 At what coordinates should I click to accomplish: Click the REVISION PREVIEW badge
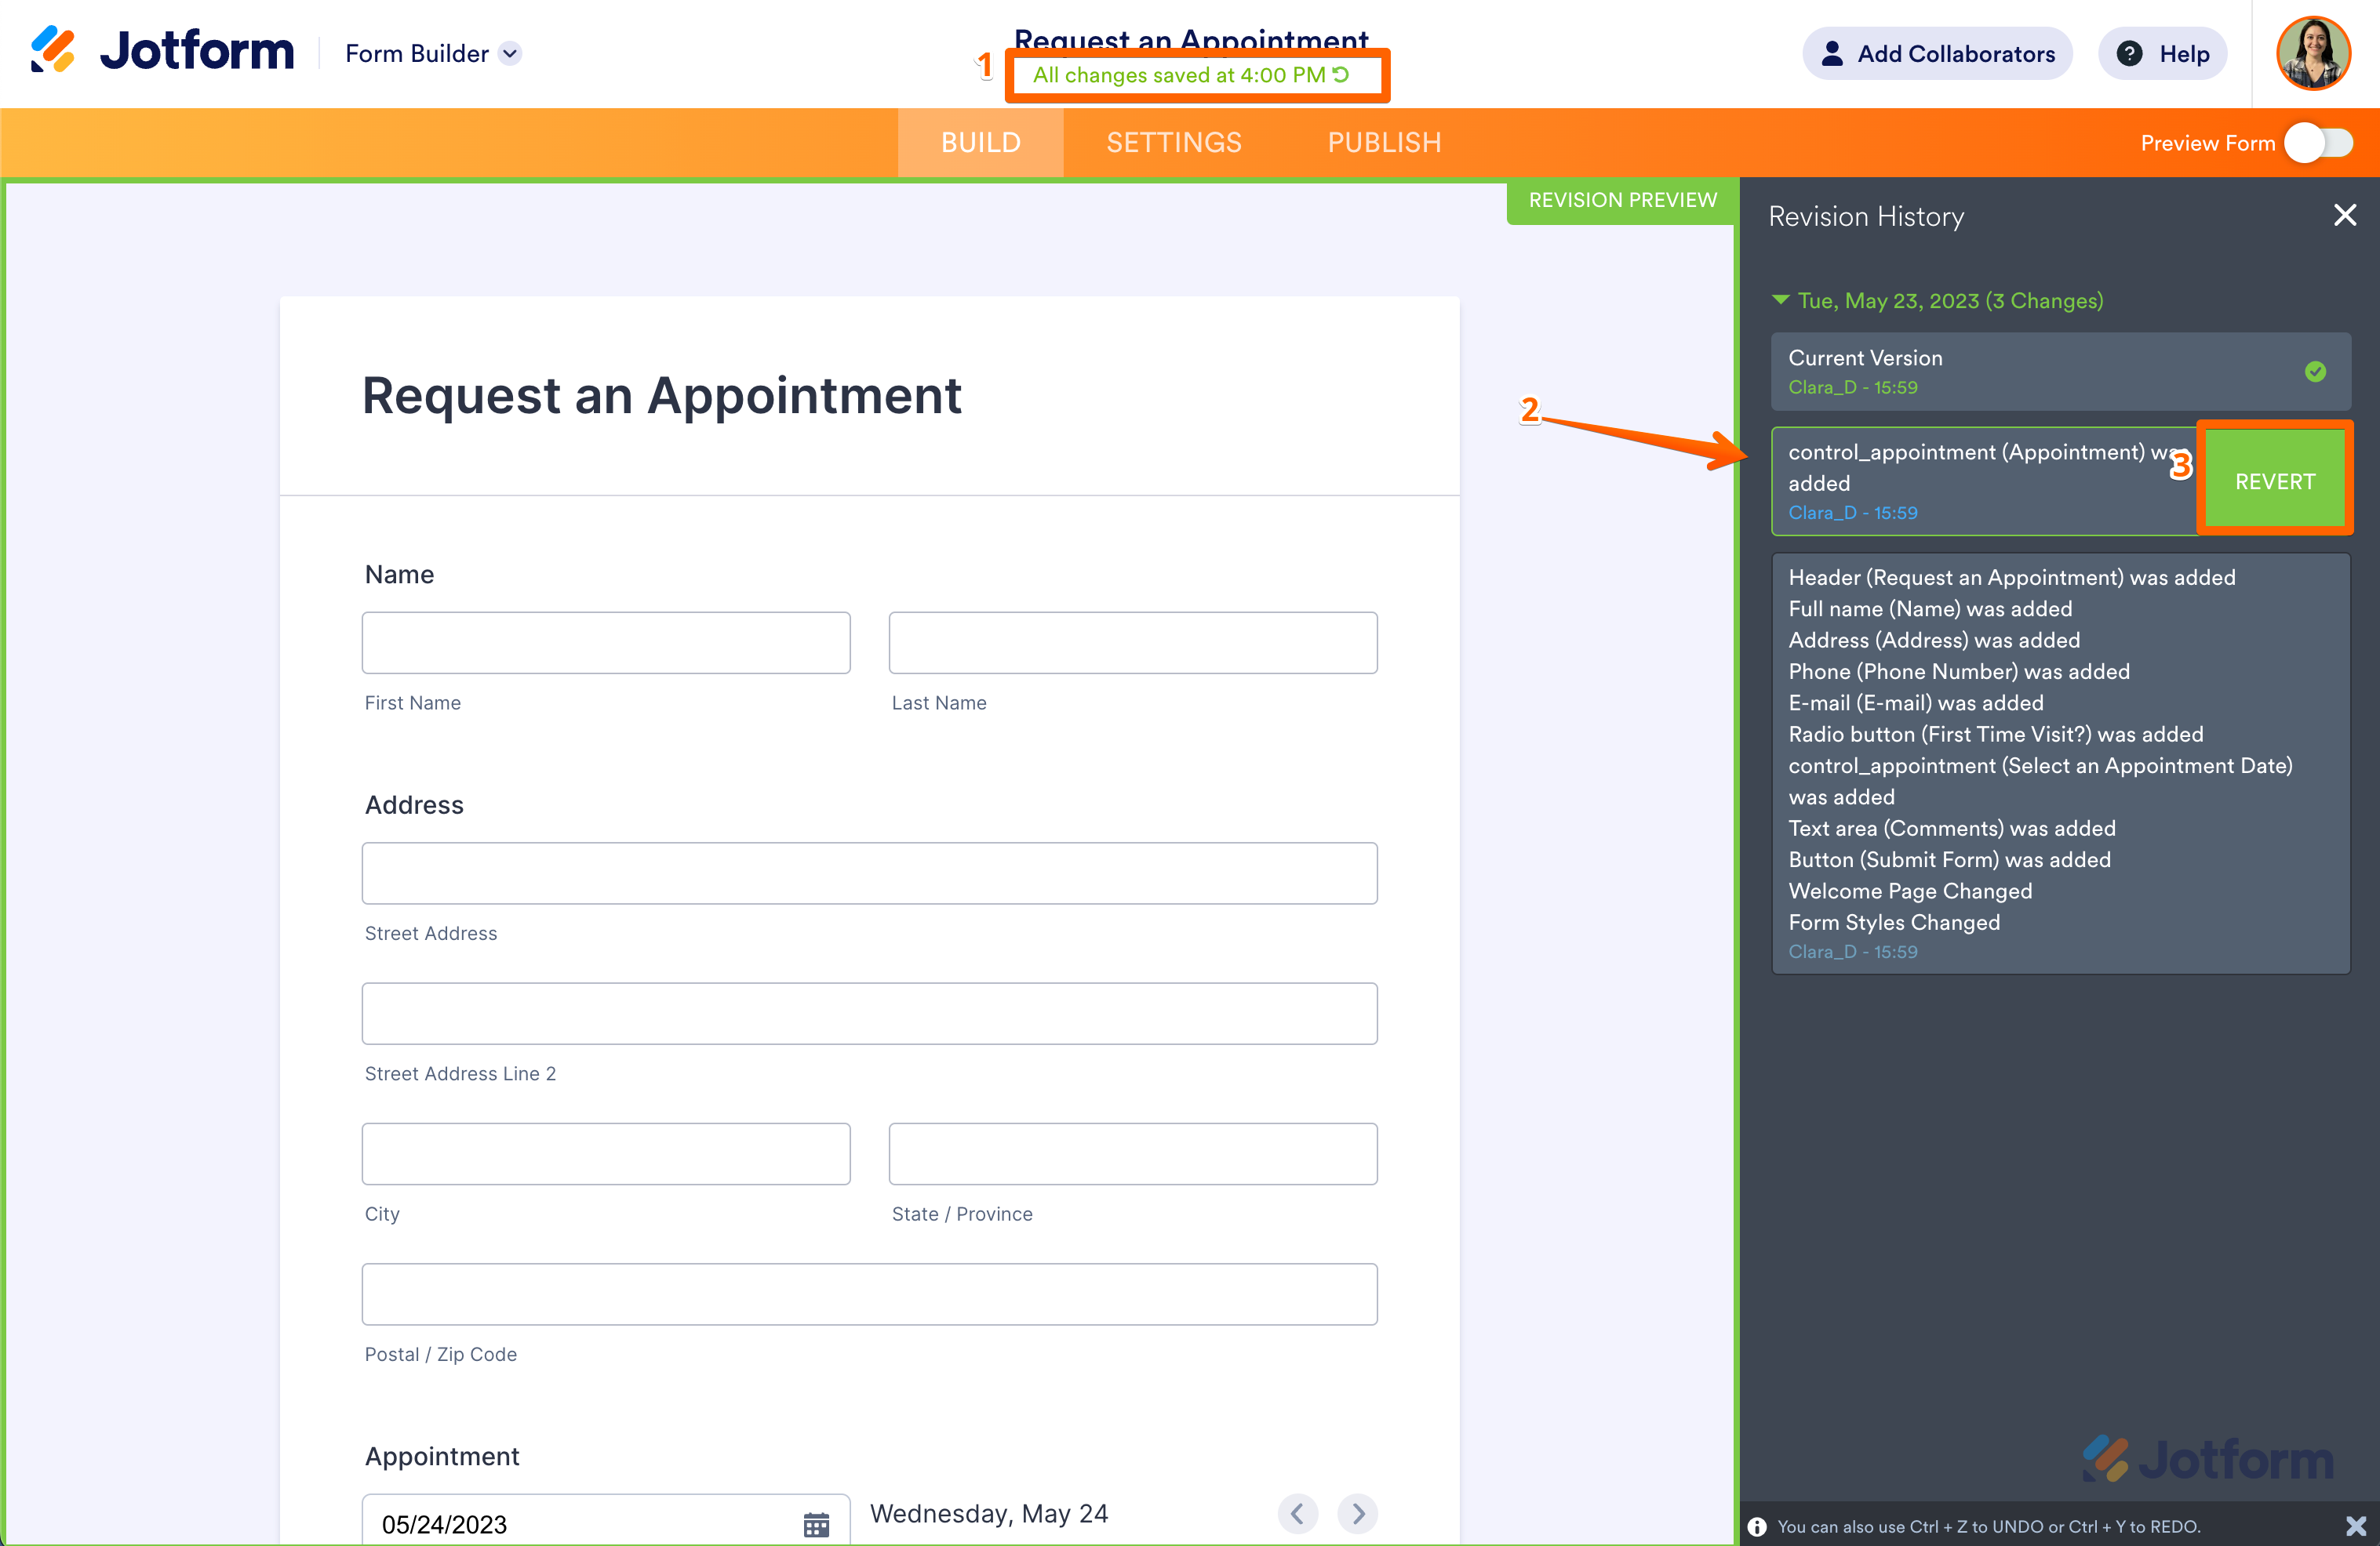1622,200
